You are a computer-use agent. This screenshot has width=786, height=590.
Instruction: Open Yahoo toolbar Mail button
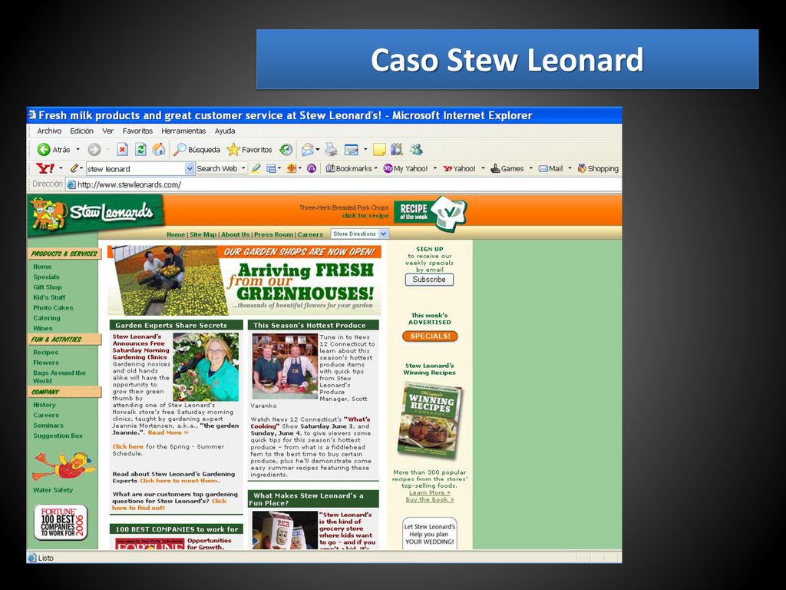(x=550, y=168)
